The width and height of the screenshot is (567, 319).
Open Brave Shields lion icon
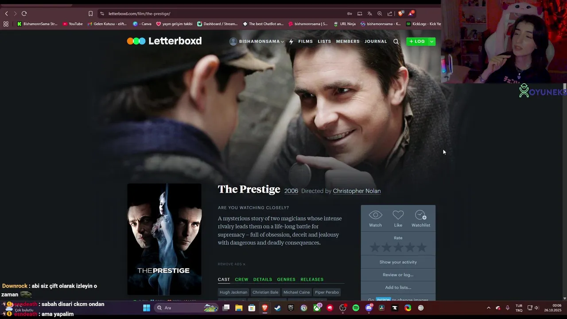click(x=400, y=14)
